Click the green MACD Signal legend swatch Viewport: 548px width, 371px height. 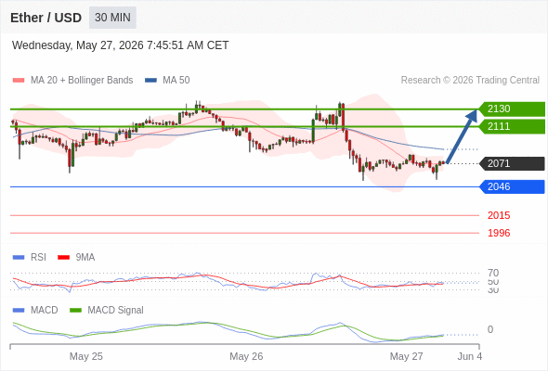tap(75, 311)
